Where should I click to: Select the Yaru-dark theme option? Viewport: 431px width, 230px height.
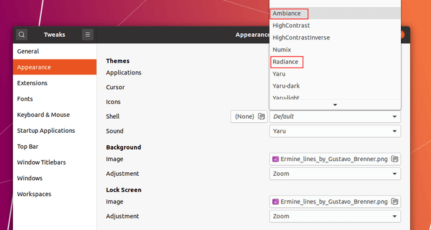[335, 86]
